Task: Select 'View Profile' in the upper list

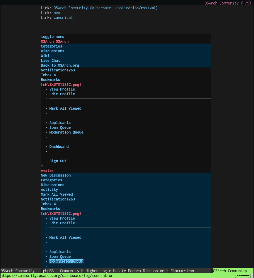Action: coord(62,89)
